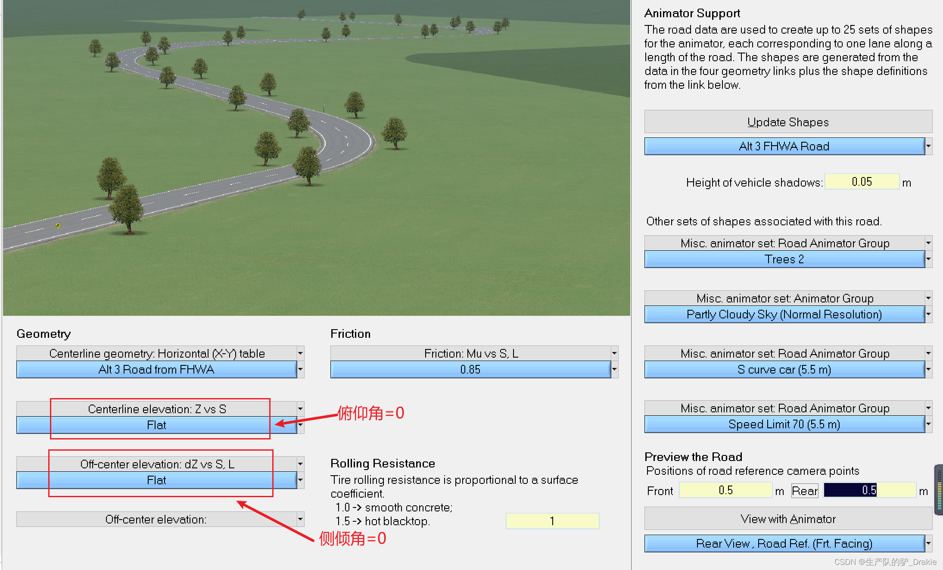Viewport: 943px width, 570px height.
Task: Click the rolling resistance coefficient field
Action: click(552, 521)
